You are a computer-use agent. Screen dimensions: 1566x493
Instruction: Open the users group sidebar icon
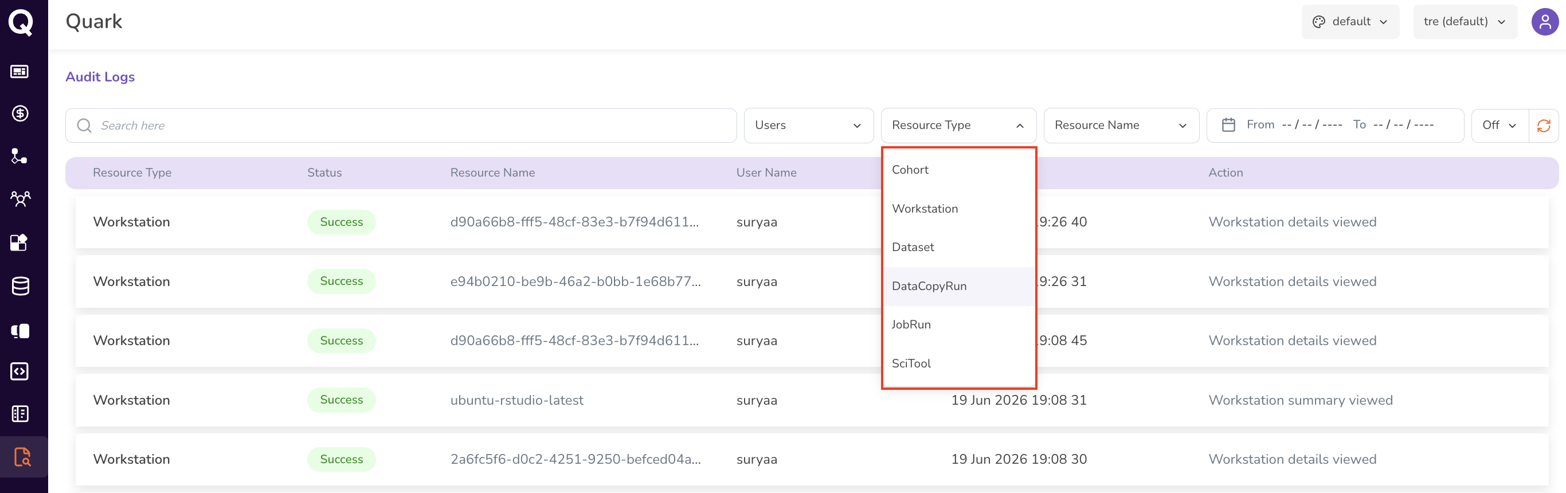(20, 199)
